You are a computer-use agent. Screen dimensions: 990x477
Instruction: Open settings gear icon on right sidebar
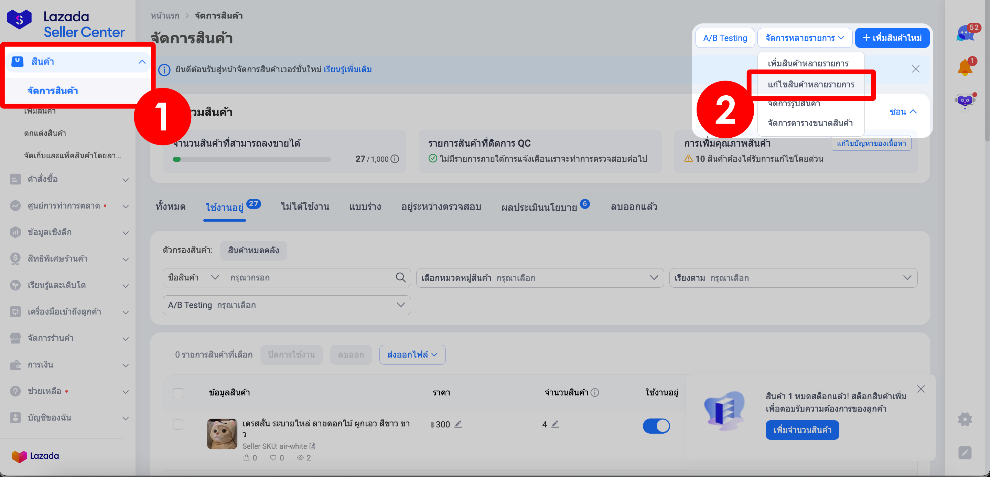coord(965,419)
